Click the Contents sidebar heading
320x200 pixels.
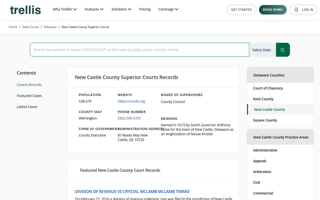click(26, 73)
